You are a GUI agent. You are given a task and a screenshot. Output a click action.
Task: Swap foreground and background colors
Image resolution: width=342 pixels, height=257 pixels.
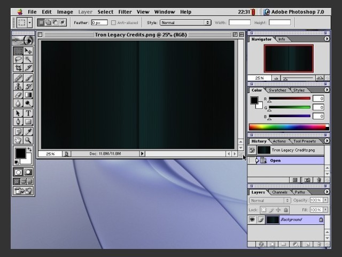click(29, 149)
